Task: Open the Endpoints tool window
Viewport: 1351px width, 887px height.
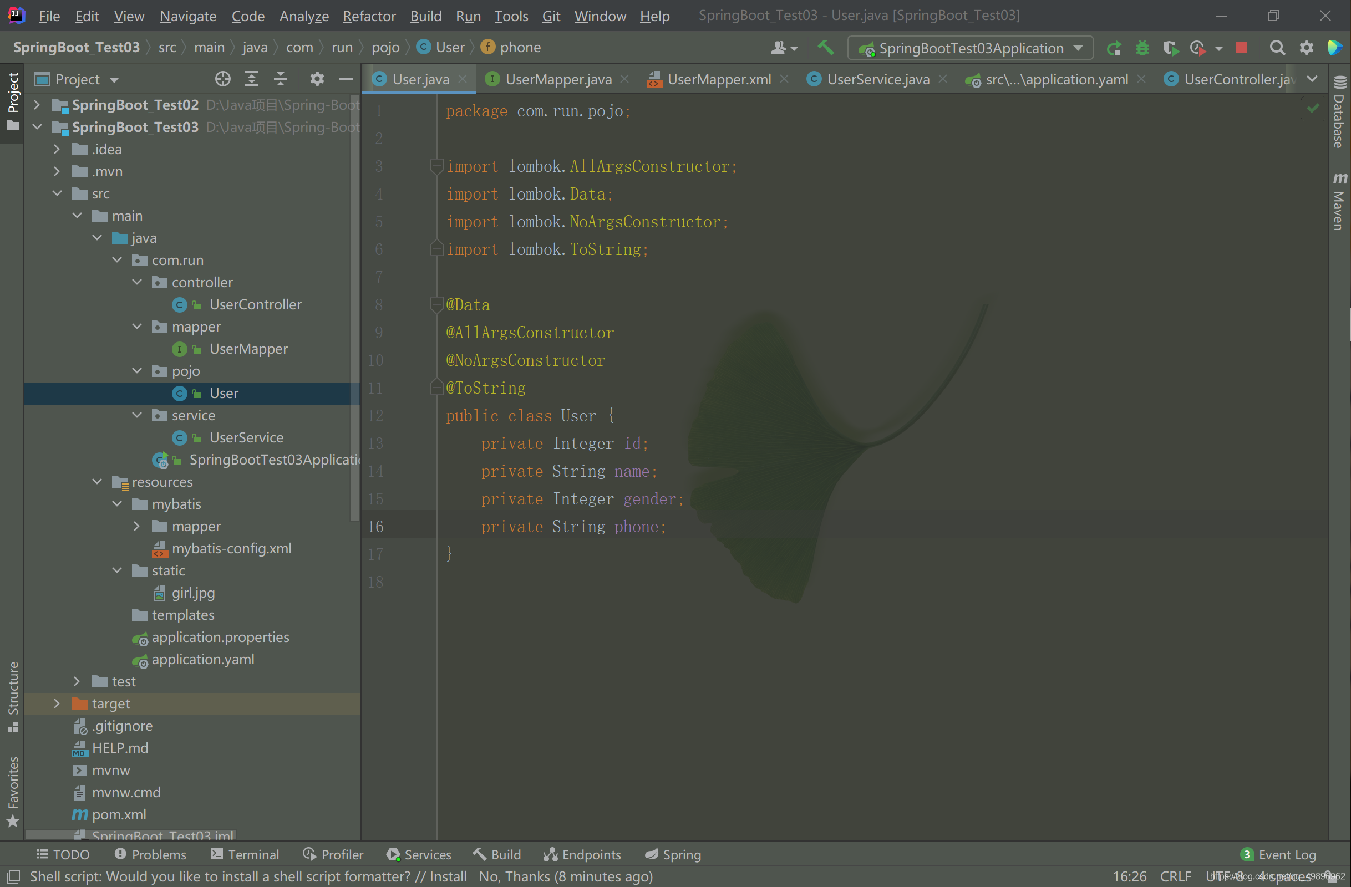Action: tap(582, 855)
